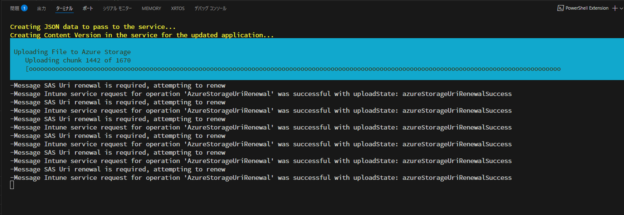Switch to the 出力 tab
The width and height of the screenshot is (624, 215).
click(41, 8)
